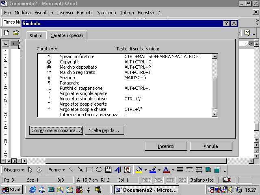Click the Inserisci button in dialog
Viewport: 260px width, 195px height.
[x=166, y=146]
